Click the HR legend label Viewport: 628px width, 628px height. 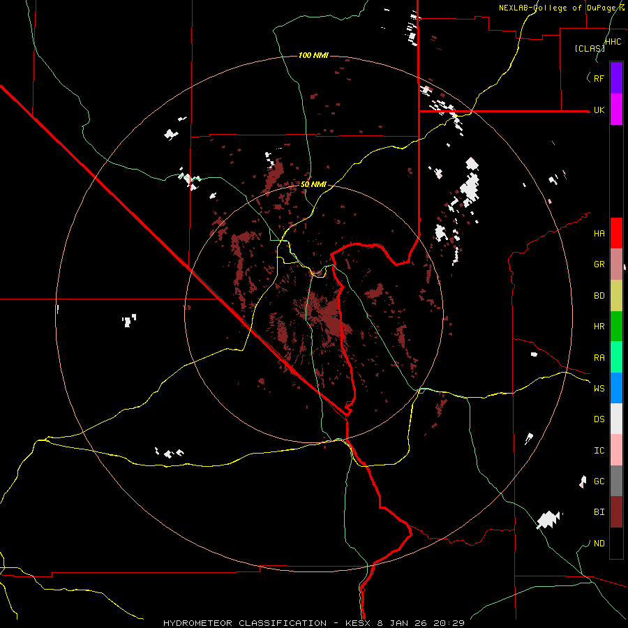click(x=599, y=327)
